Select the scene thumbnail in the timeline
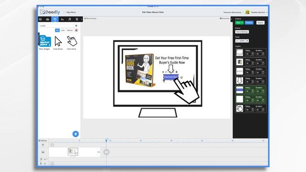Viewport: 306px width, 172px height. pyautogui.click(x=73, y=152)
